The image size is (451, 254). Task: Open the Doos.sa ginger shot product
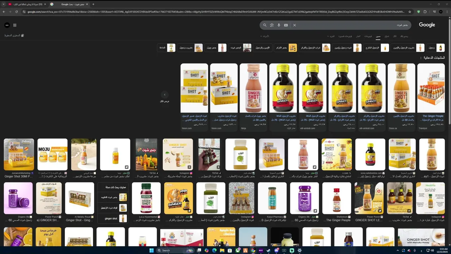[401, 97]
